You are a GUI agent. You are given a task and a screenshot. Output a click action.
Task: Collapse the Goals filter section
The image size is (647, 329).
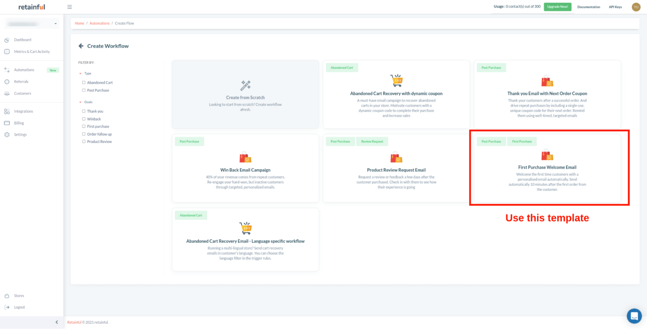click(x=81, y=102)
